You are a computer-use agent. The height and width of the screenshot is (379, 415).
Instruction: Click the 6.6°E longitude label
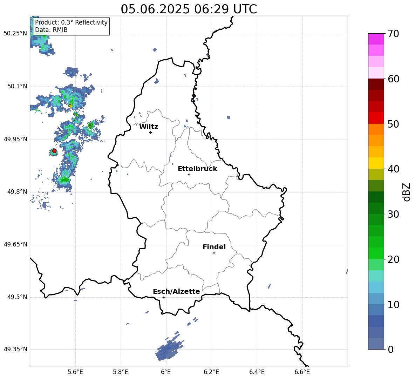point(302,372)
